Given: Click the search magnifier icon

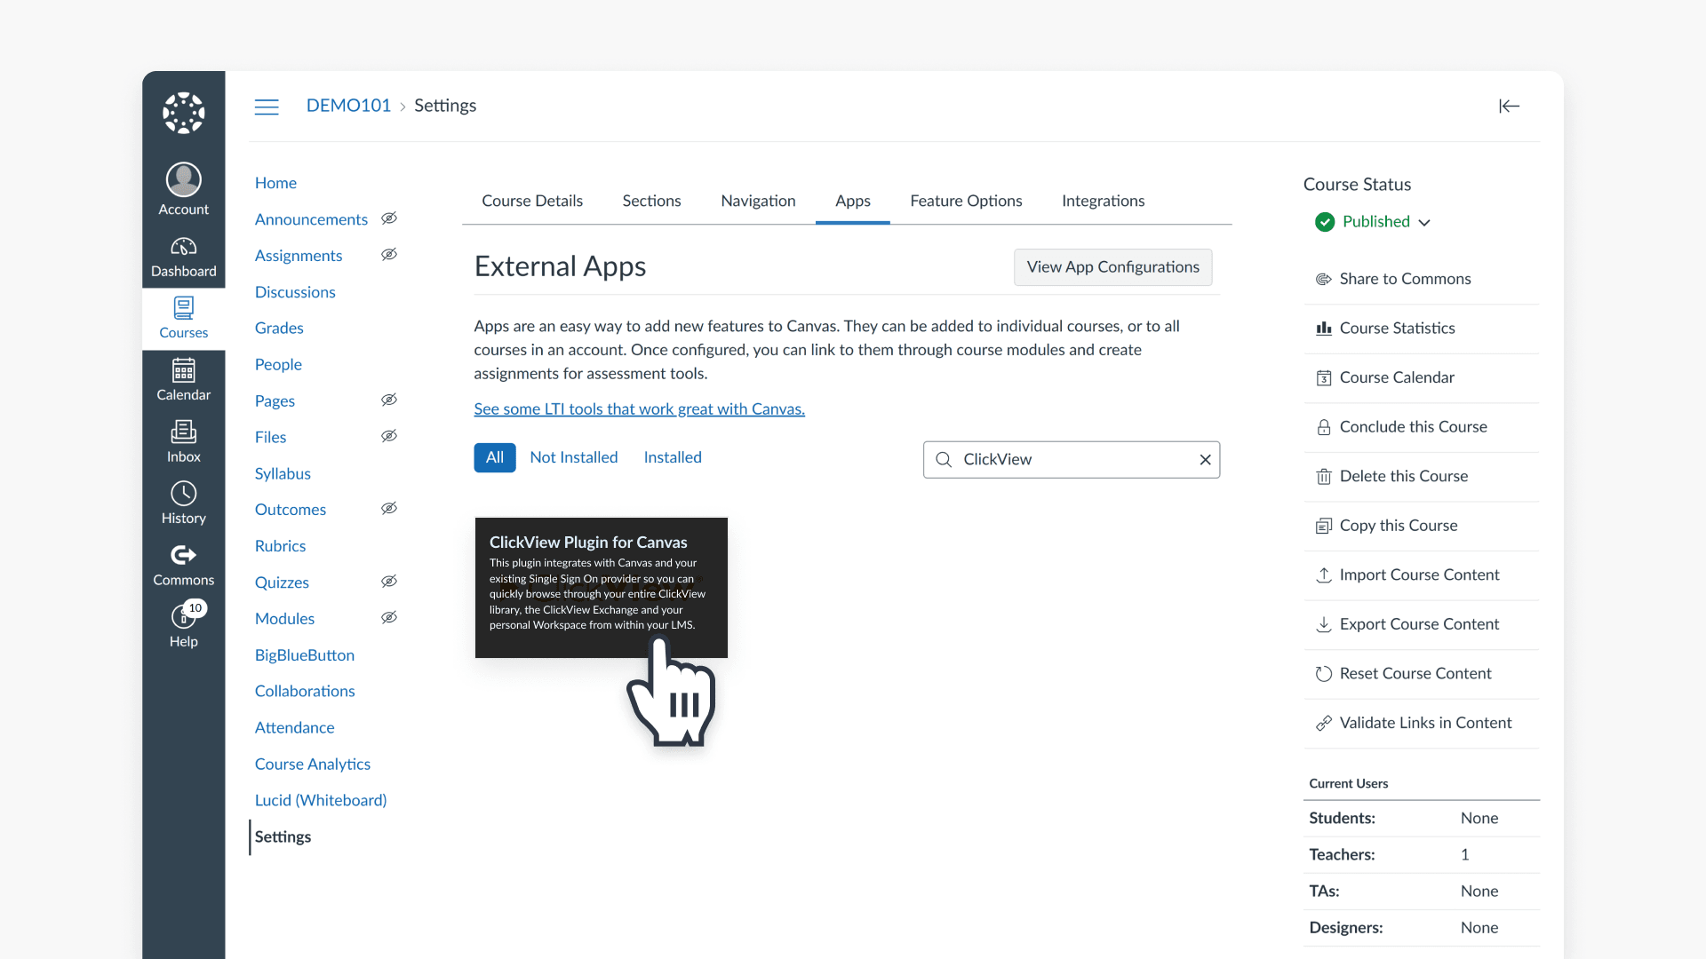Looking at the screenshot, I should [945, 459].
